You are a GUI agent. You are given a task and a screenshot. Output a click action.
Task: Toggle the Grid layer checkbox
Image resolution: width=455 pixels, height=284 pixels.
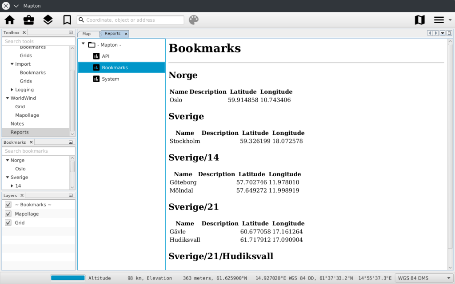point(8,223)
